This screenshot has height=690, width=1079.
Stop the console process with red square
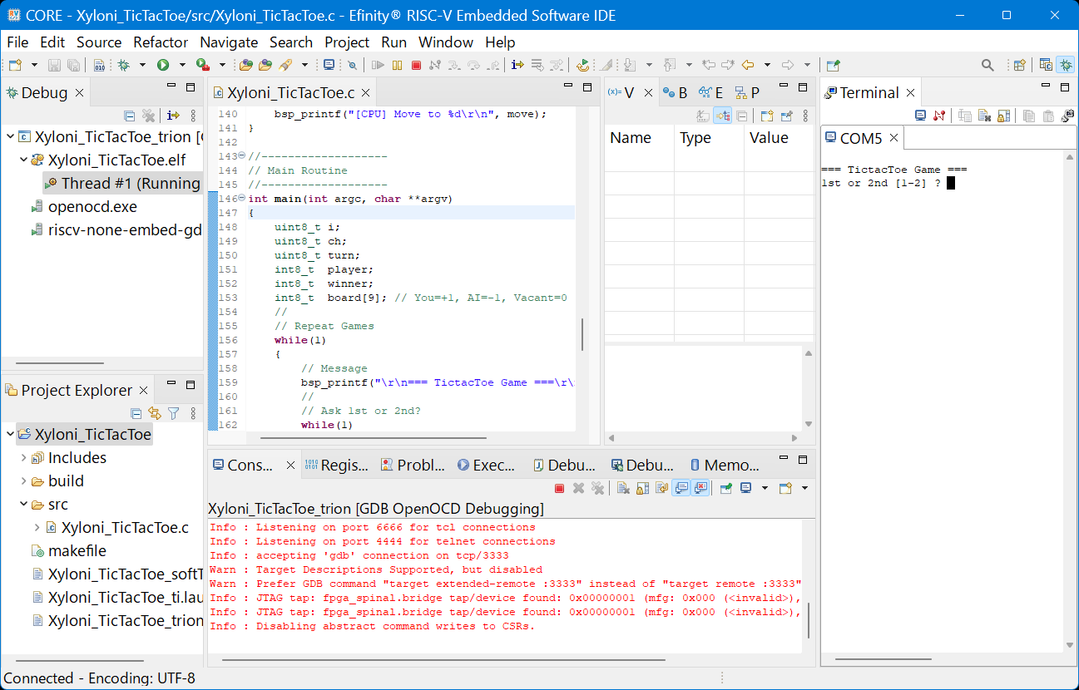tap(560, 488)
